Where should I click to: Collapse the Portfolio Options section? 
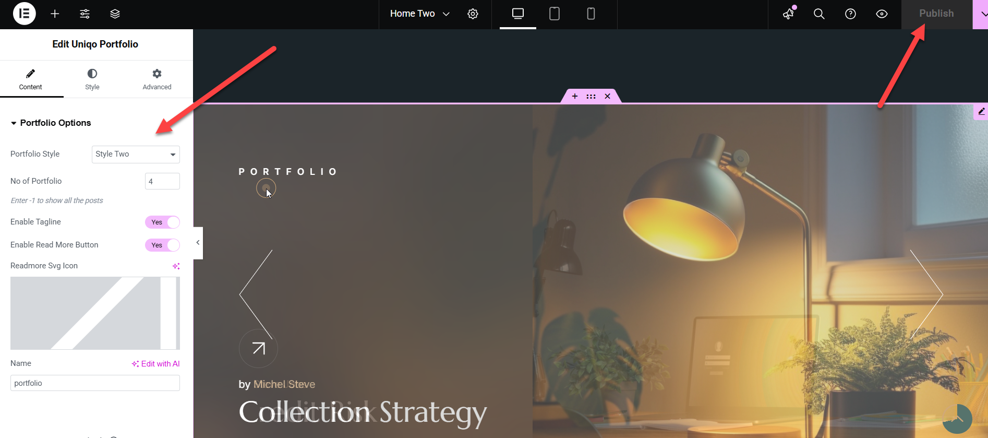(51, 123)
